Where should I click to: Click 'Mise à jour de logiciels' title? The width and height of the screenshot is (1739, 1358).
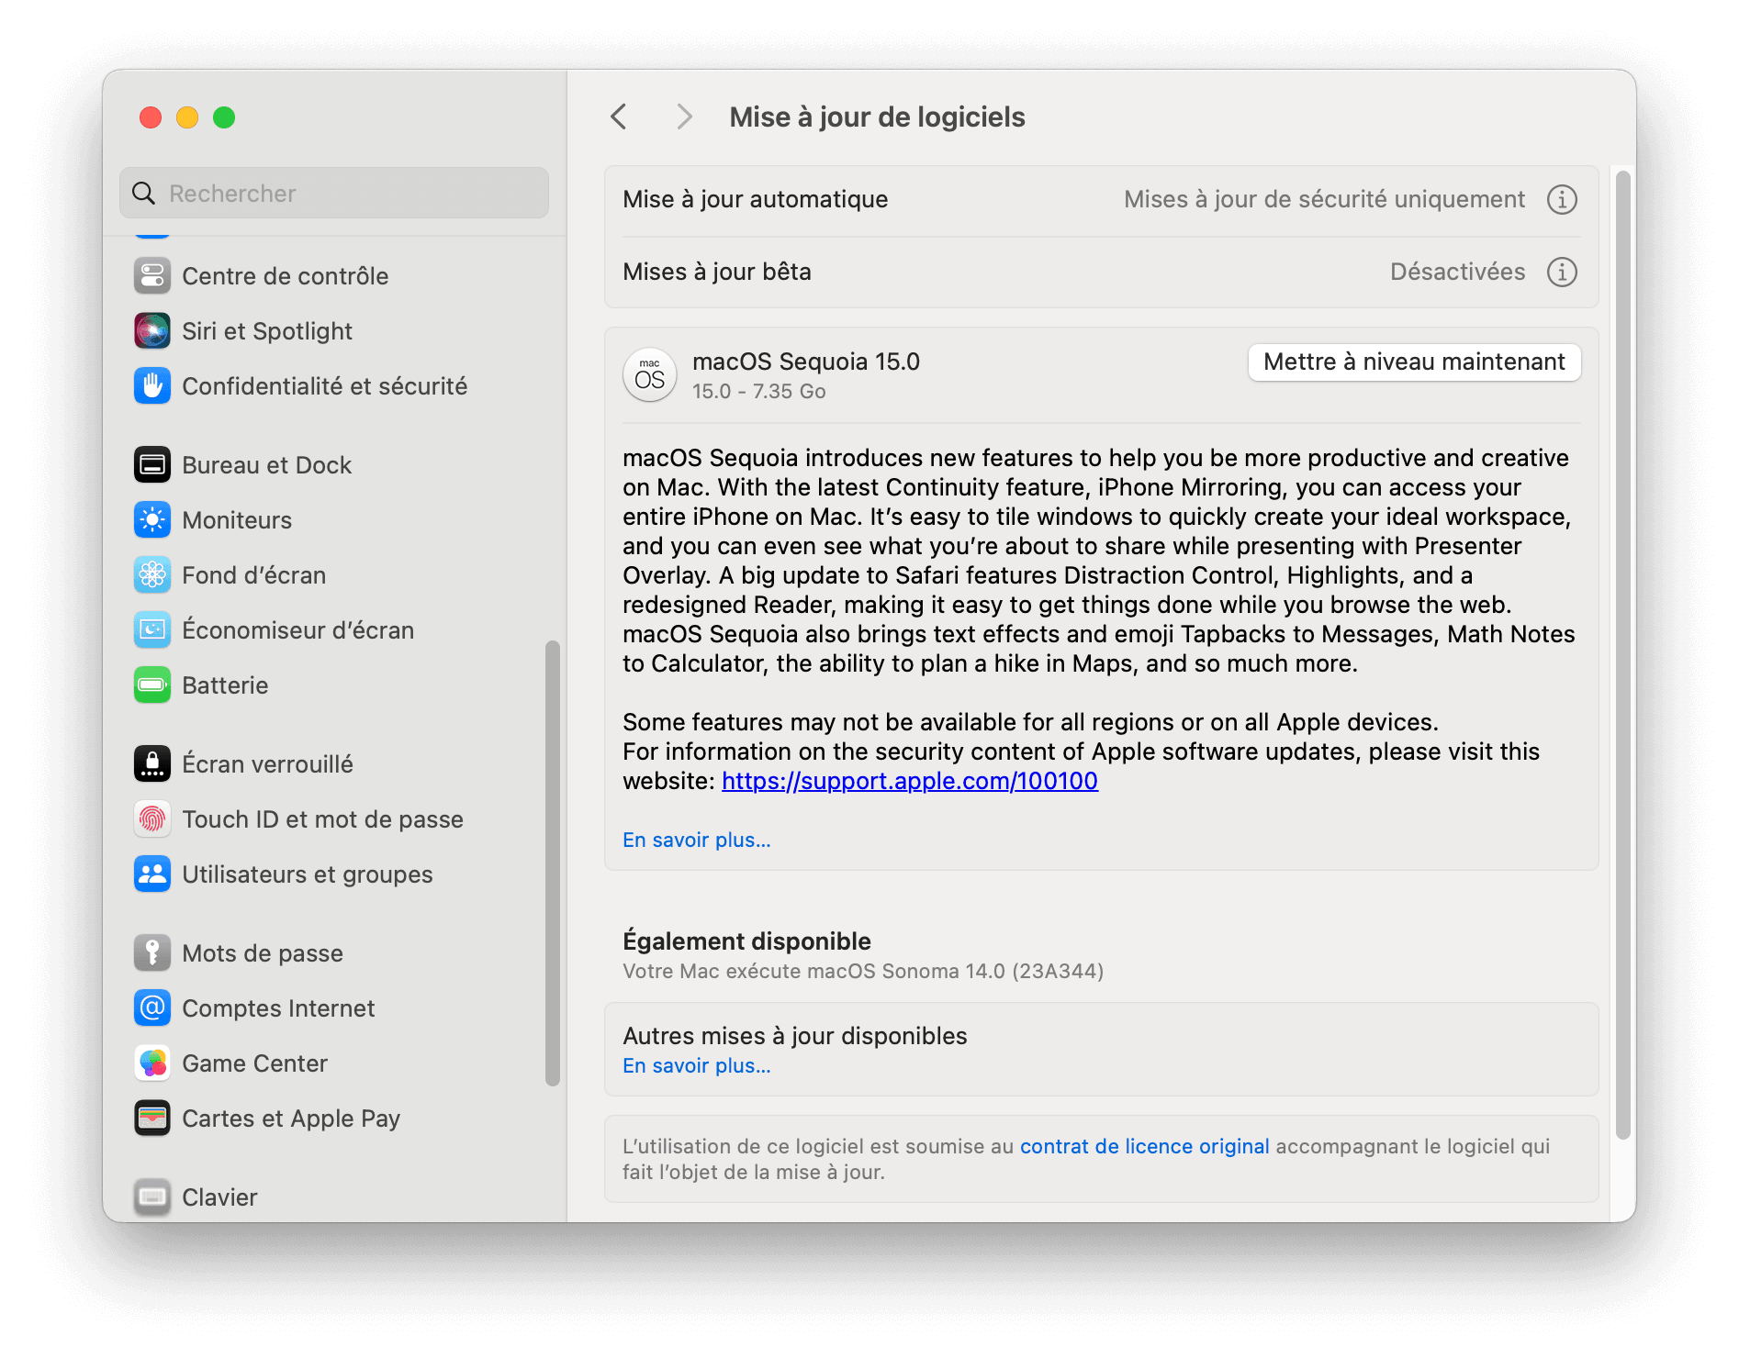(x=877, y=117)
